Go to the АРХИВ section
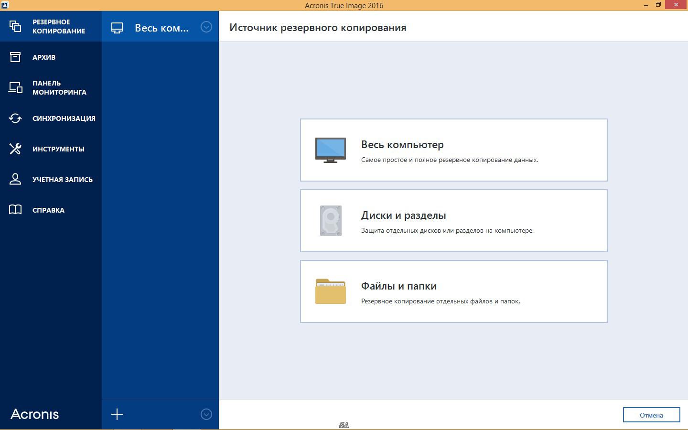This screenshot has height=430, width=688. [51, 57]
